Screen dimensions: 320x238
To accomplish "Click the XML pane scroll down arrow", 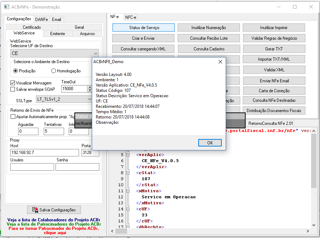I will 314,225.
